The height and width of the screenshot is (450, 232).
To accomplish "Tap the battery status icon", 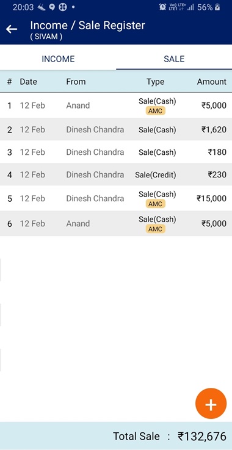I will click(x=217, y=7).
